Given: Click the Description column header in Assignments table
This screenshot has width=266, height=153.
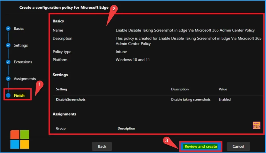Looking at the screenshot, I should click(x=126, y=128).
